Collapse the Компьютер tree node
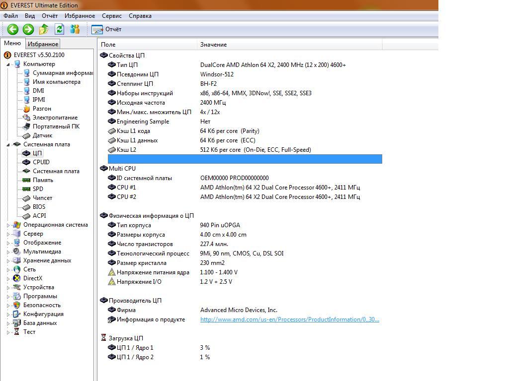The image size is (509, 381). (x=8, y=64)
